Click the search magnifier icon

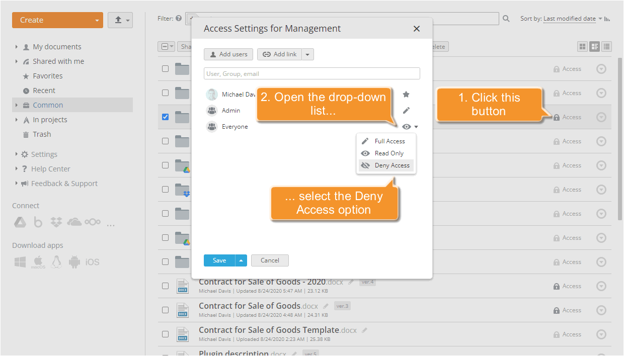coord(506,18)
